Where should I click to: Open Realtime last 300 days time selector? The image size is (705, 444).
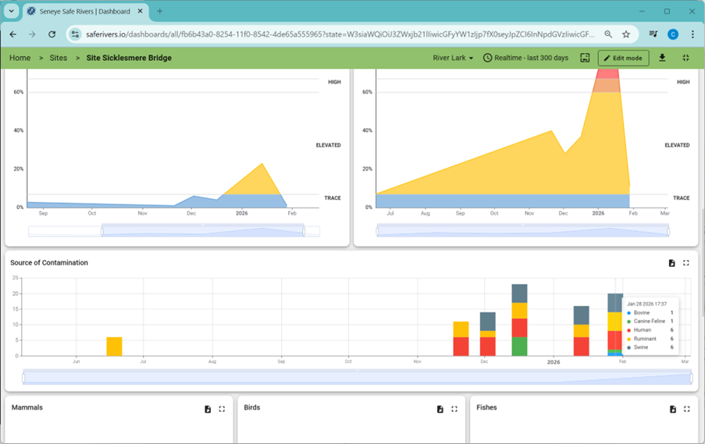(x=525, y=58)
